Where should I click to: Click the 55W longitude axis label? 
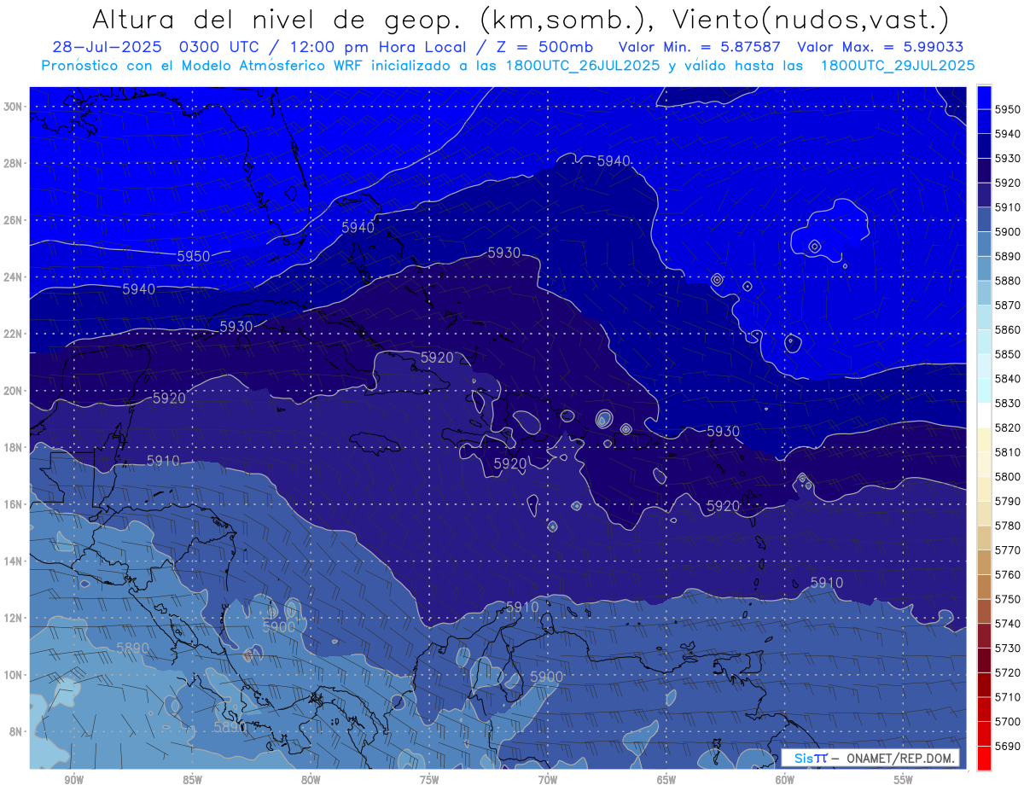(904, 780)
